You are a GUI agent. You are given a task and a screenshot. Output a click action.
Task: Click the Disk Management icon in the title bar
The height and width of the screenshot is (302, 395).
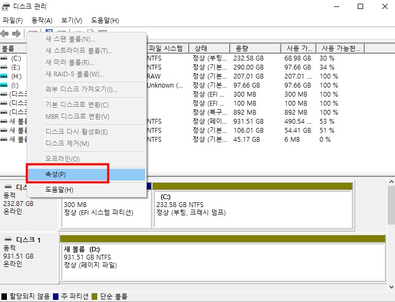point(5,6)
